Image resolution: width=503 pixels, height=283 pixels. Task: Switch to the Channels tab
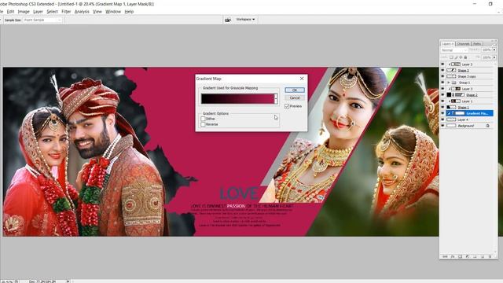tap(463, 44)
